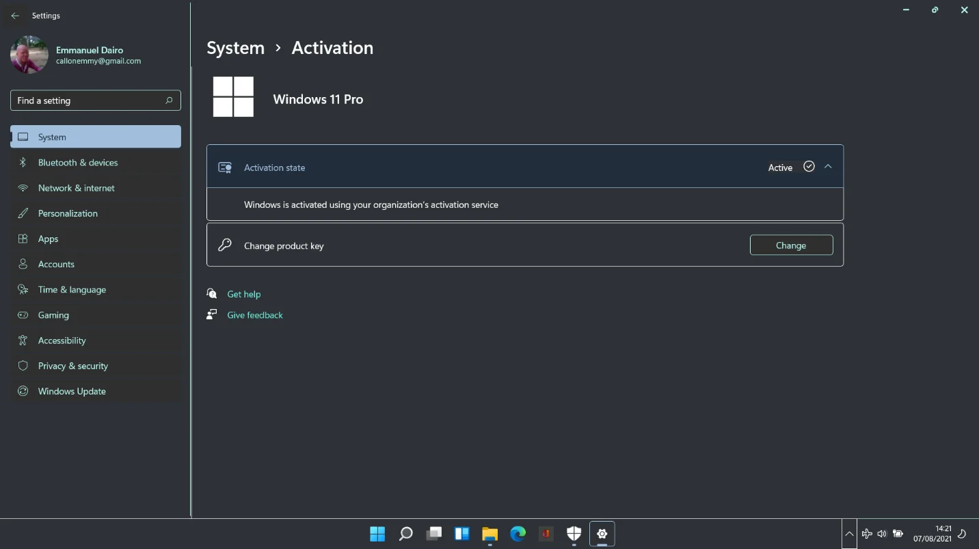Select System in the sidebar
The image size is (979, 549).
96,137
